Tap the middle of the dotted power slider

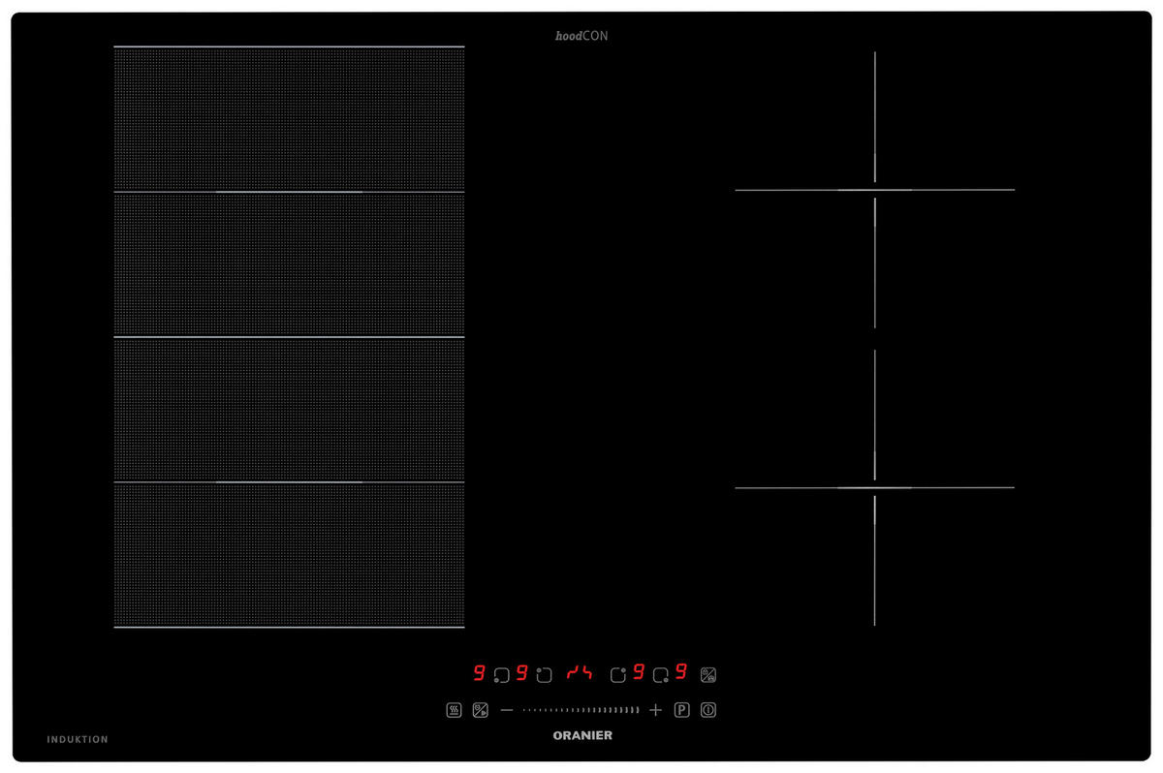[x=581, y=710]
